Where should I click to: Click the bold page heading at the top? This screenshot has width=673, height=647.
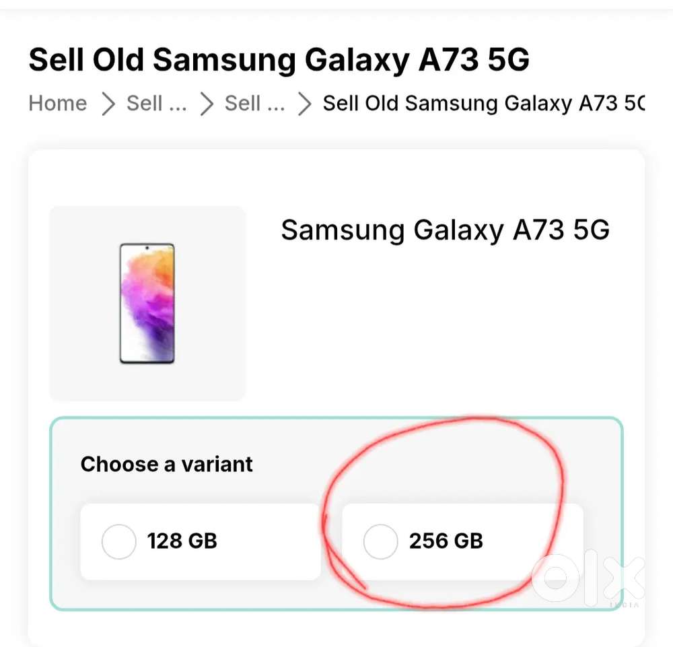click(x=279, y=61)
